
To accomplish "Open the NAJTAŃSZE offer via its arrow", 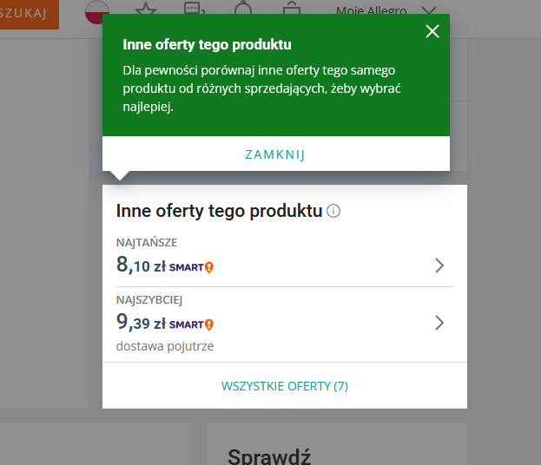I will click(x=439, y=265).
